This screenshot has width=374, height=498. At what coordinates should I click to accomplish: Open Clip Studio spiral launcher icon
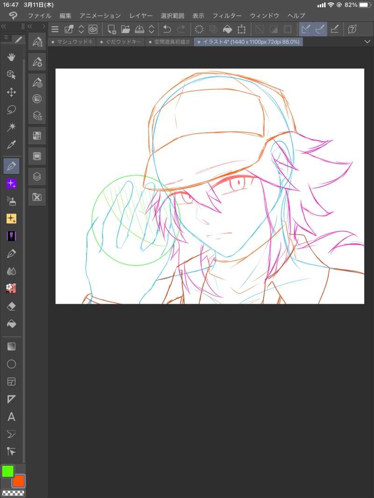point(93,29)
